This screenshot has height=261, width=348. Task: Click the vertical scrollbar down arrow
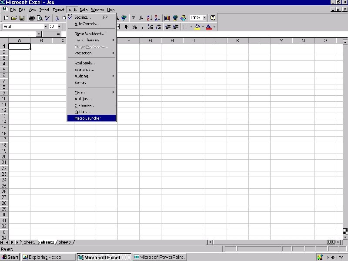[345, 238]
